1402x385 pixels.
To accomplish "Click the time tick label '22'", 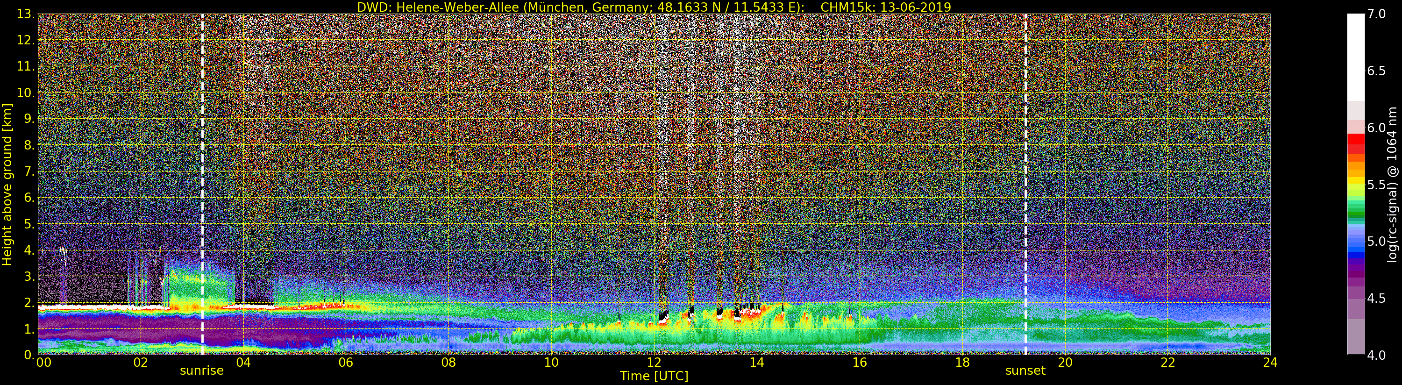I will tap(1168, 363).
